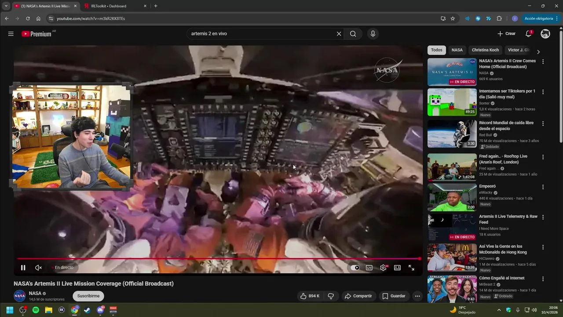Submit search with magnifier icon
The width and height of the screenshot is (563, 317).
(353, 34)
